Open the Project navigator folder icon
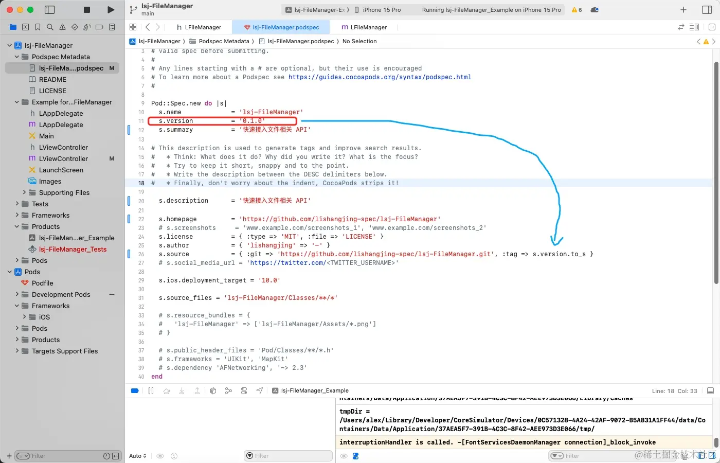Screen dimensions: 720x463 click(13, 27)
